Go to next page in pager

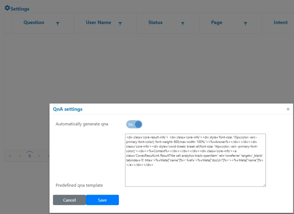click(40, 156)
